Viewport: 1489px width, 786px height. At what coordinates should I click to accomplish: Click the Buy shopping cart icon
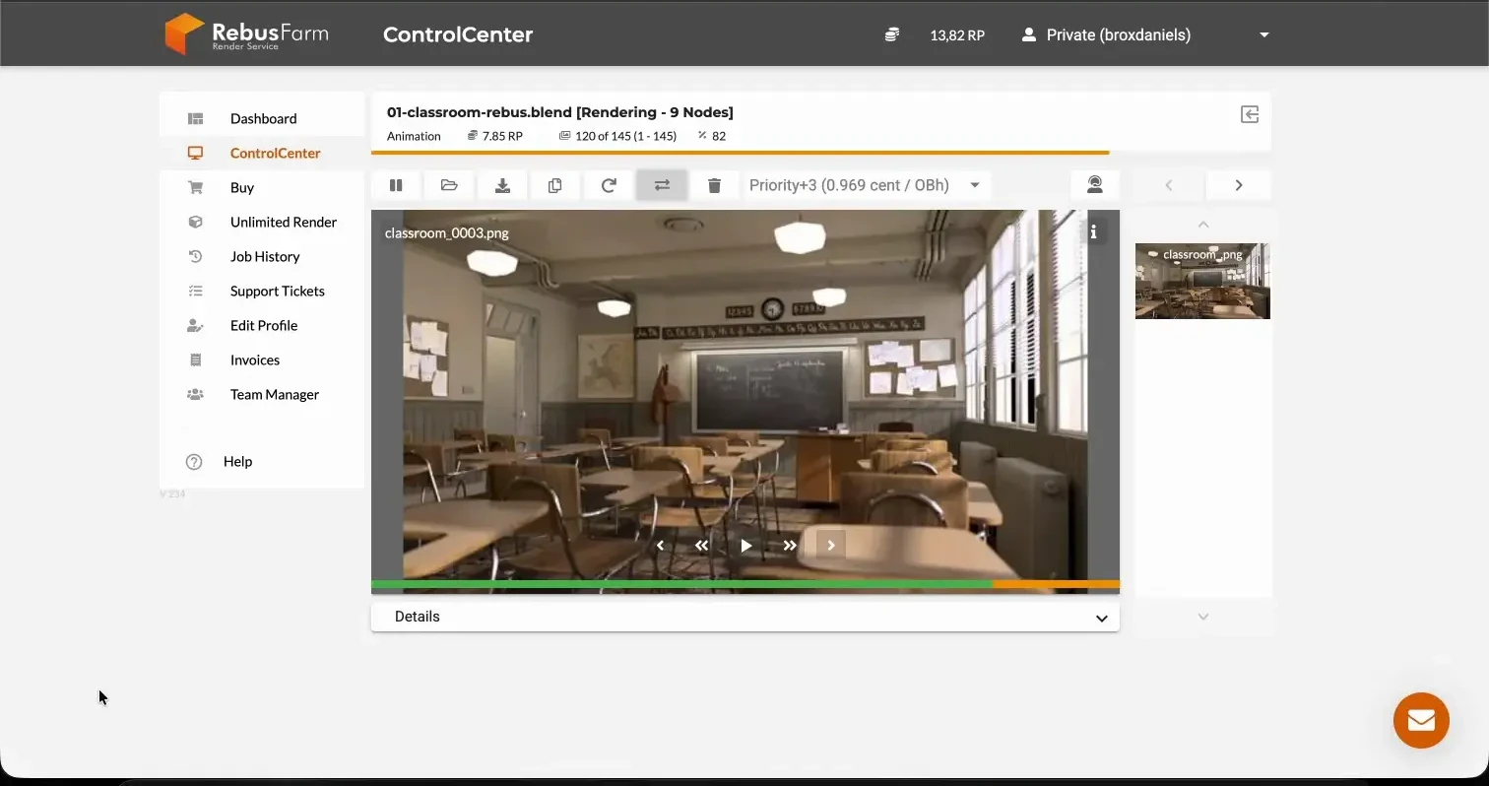[x=195, y=187]
